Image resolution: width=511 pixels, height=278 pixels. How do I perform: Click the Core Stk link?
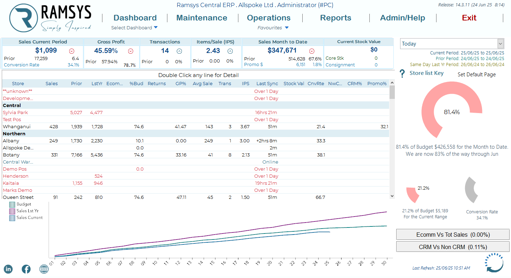[334, 58]
